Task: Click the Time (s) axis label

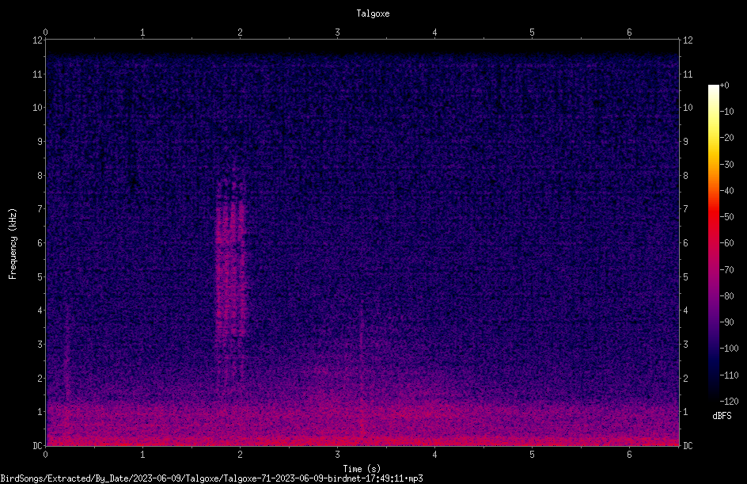Action: pos(362,469)
